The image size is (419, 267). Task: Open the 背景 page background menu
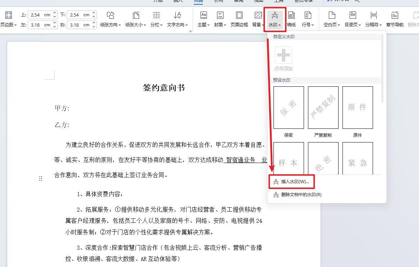(258, 19)
